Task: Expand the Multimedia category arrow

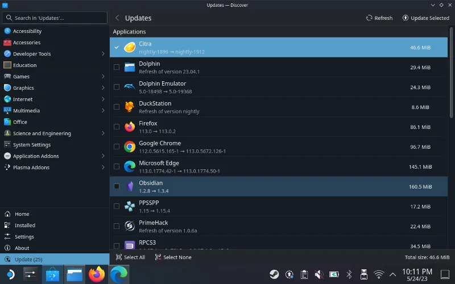Action: tap(103, 110)
